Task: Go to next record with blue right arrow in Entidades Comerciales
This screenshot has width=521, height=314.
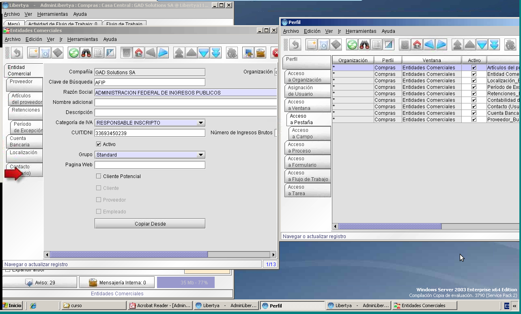Action: click(x=163, y=53)
